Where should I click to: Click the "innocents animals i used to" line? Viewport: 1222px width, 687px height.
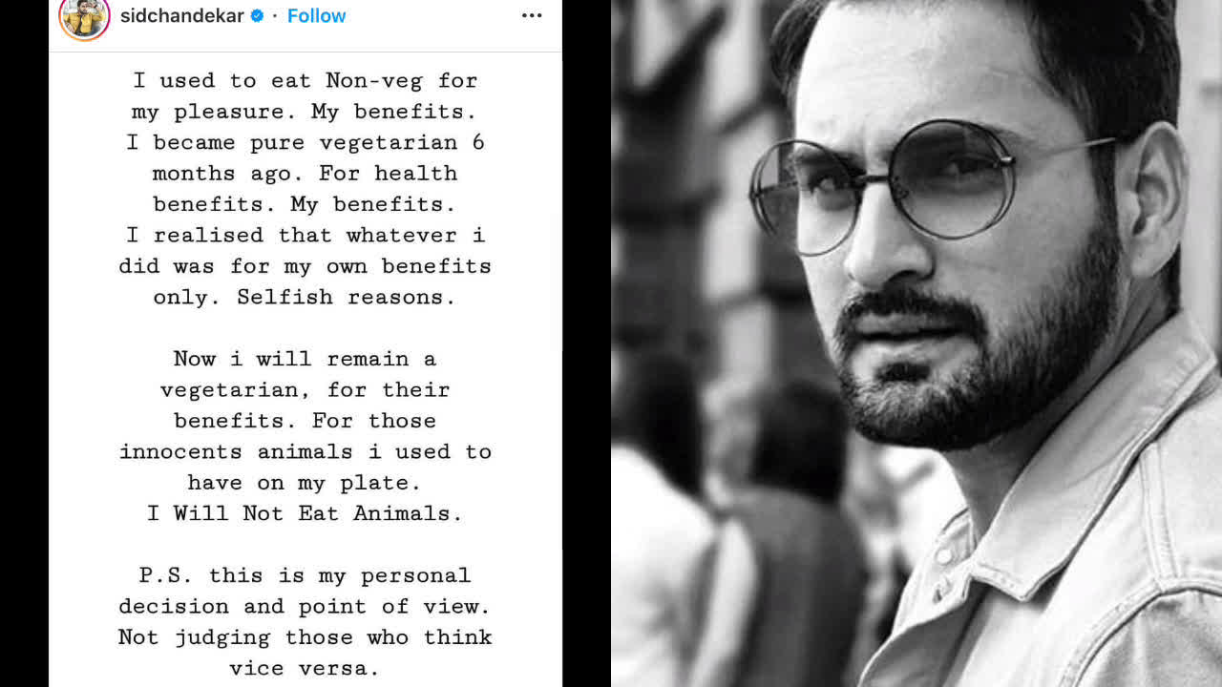coord(305,451)
